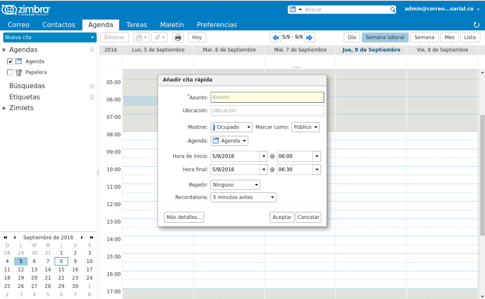The height and width of the screenshot is (299, 485).
Task: Open the Repetir dropdown
Action: 235,185
